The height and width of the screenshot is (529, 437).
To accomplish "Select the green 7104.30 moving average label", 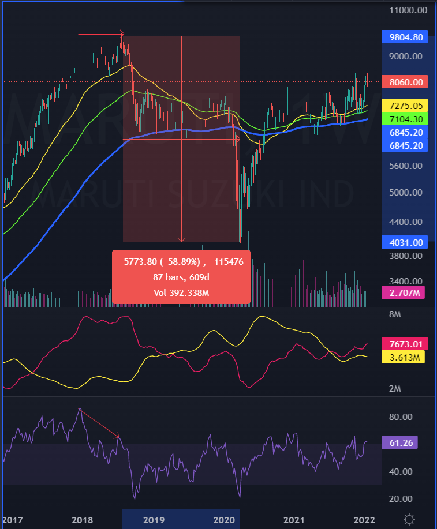I will 405,119.
